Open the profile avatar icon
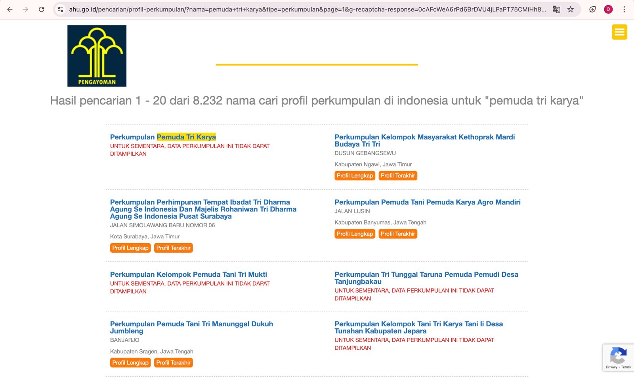634x377 pixels. (x=608, y=9)
